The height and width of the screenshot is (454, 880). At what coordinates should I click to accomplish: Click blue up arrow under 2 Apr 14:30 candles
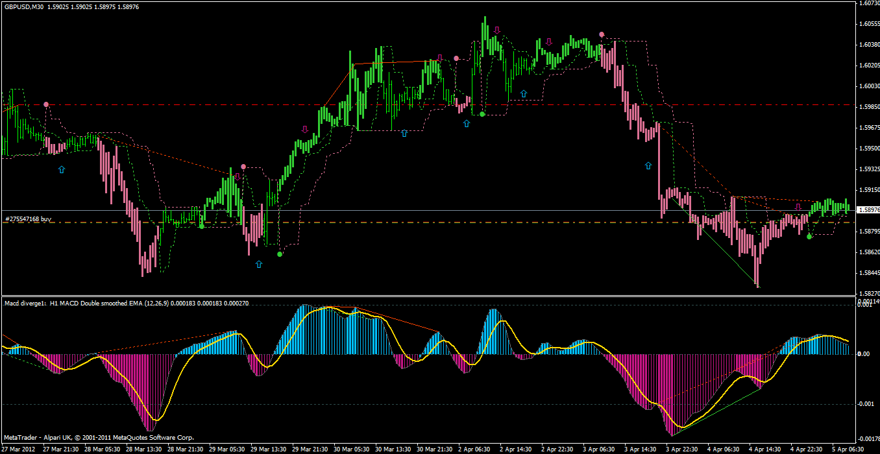523,94
